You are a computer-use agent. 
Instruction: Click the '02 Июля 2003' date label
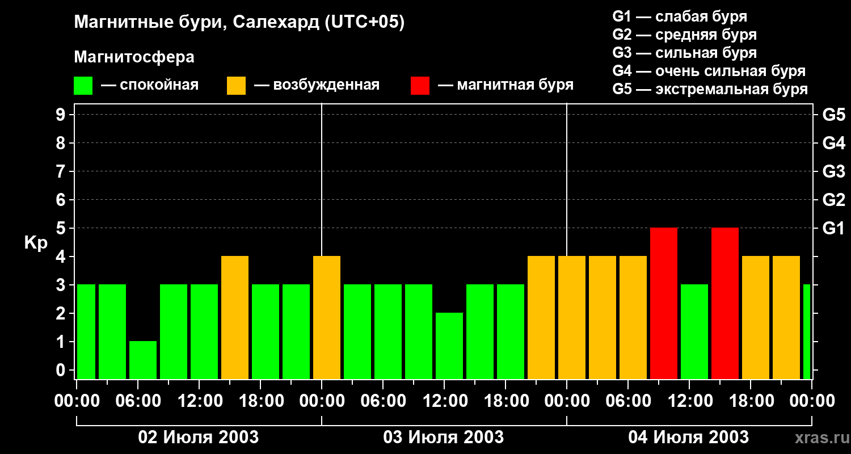click(199, 438)
